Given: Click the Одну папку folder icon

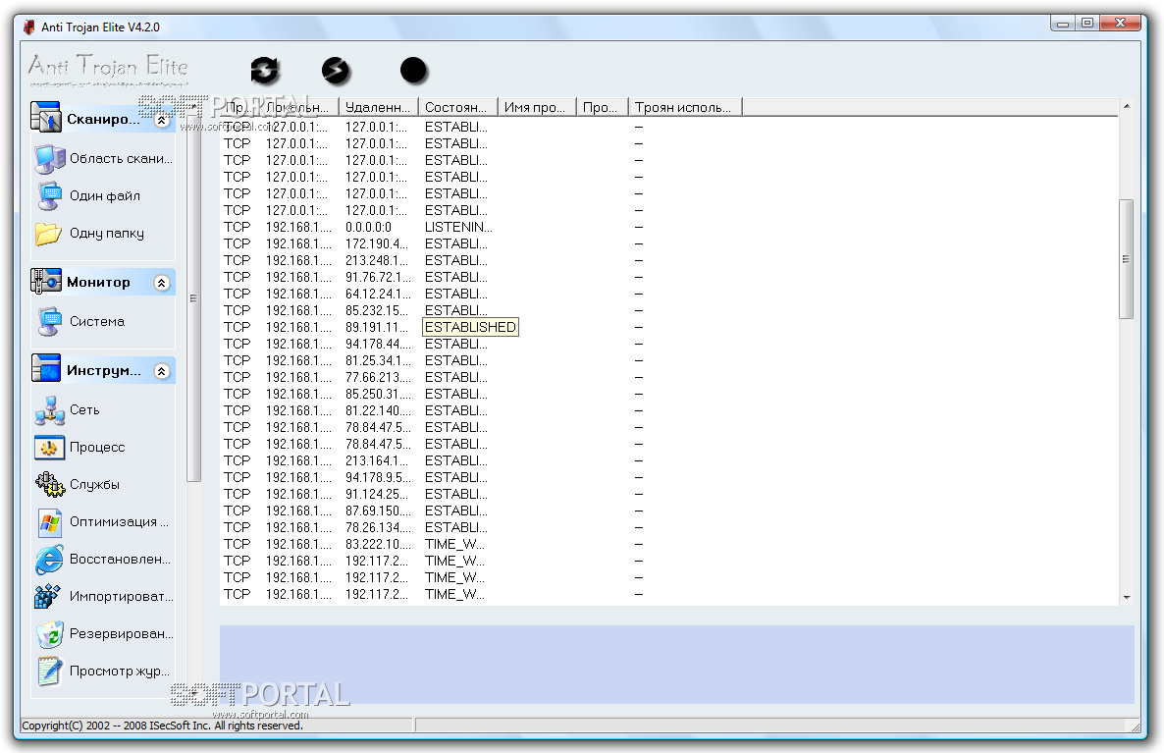Looking at the screenshot, I should point(49,234).
